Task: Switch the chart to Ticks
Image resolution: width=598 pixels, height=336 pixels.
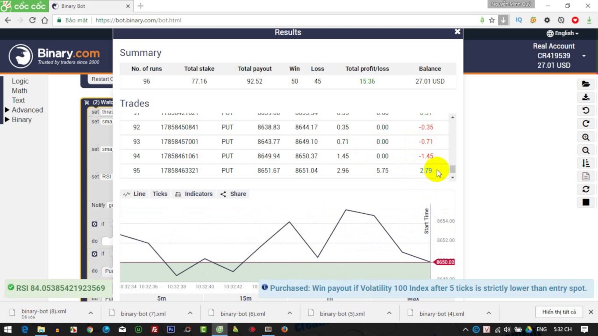Action: tap(160, 194)
